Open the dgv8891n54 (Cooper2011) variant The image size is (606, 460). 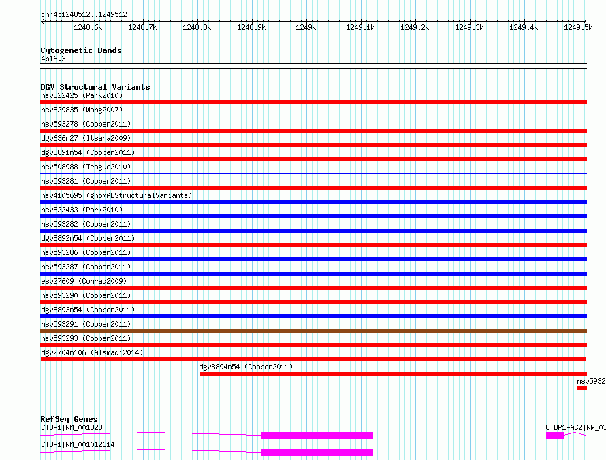313,159
